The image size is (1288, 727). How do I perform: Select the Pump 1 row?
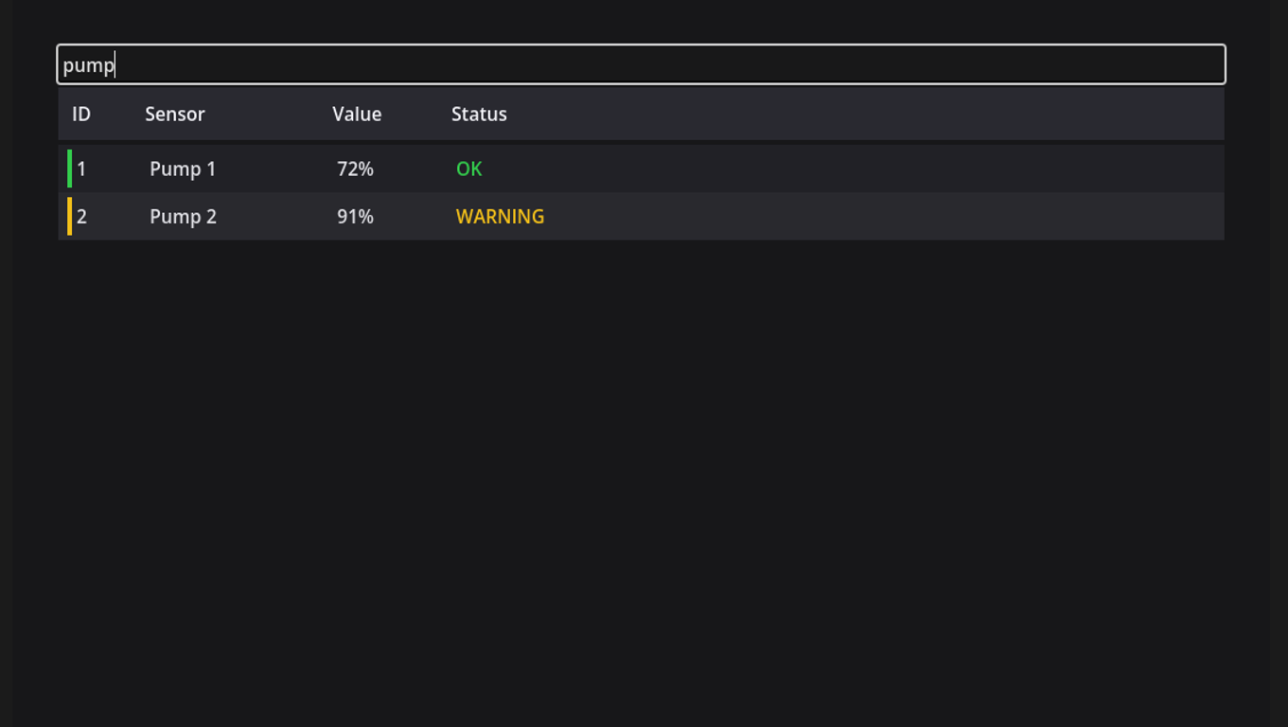(x=641, y=168)
